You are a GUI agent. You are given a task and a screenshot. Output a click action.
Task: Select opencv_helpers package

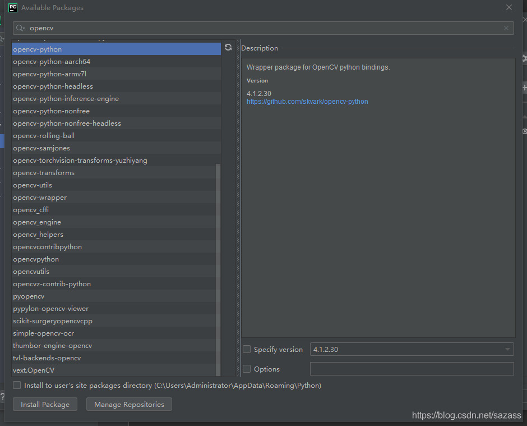pos(114,235)
